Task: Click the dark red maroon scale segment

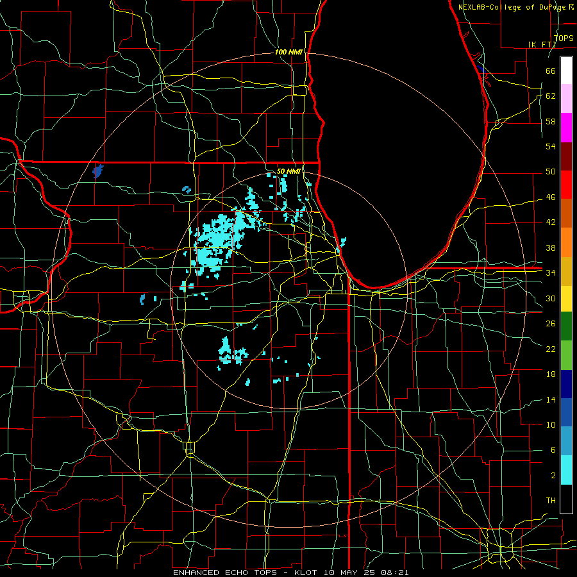Action: pyautogui.click(x=566, y=156)
